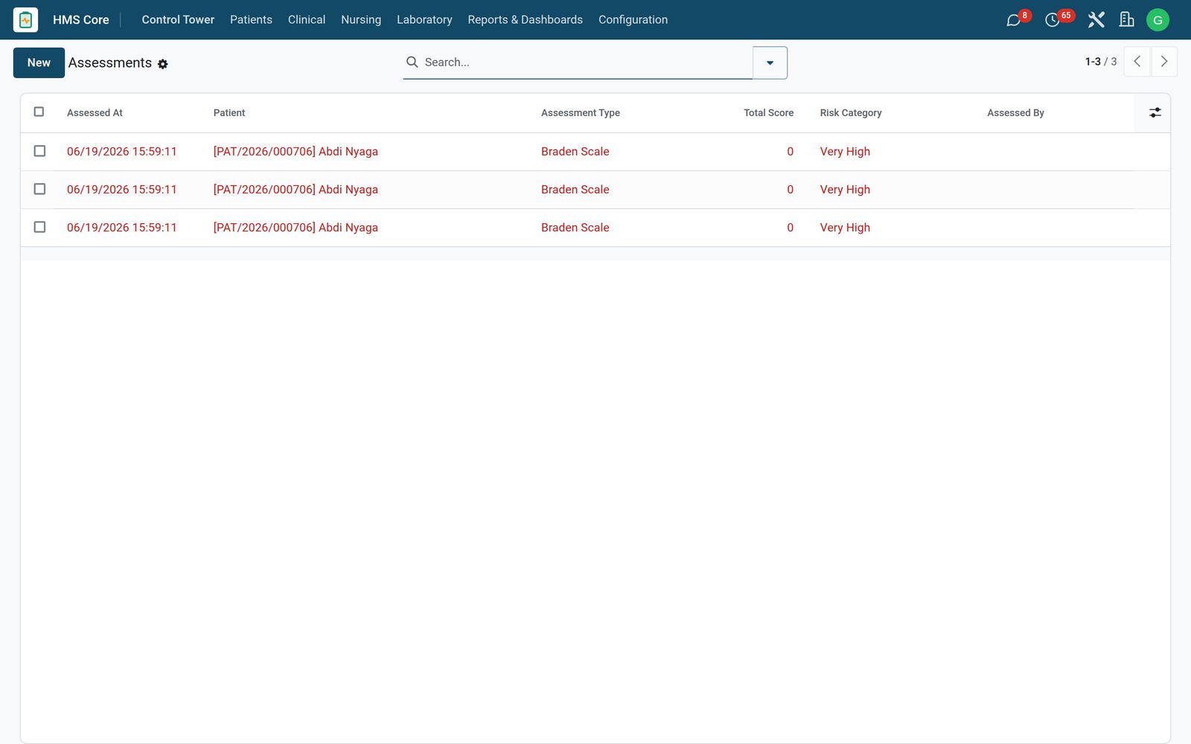Click the New button
Viewport: 1191px width, 744px height.
[x=39, y=62]
